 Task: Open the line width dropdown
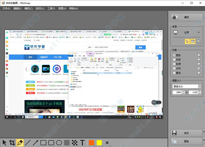coord(110,145)
